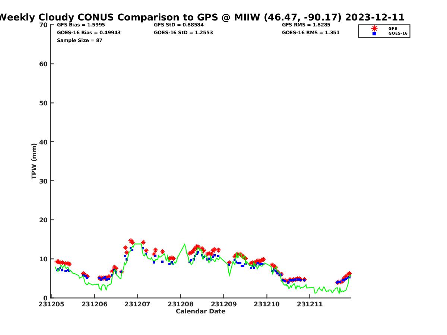The height and width of the screenshot is (335, 447).
Task: Click the 231209 x-axis tick label
Action: [x=223, y=304]
